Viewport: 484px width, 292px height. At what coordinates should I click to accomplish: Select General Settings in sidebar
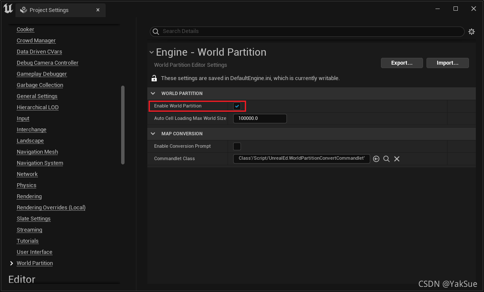(x=37, y=96)
